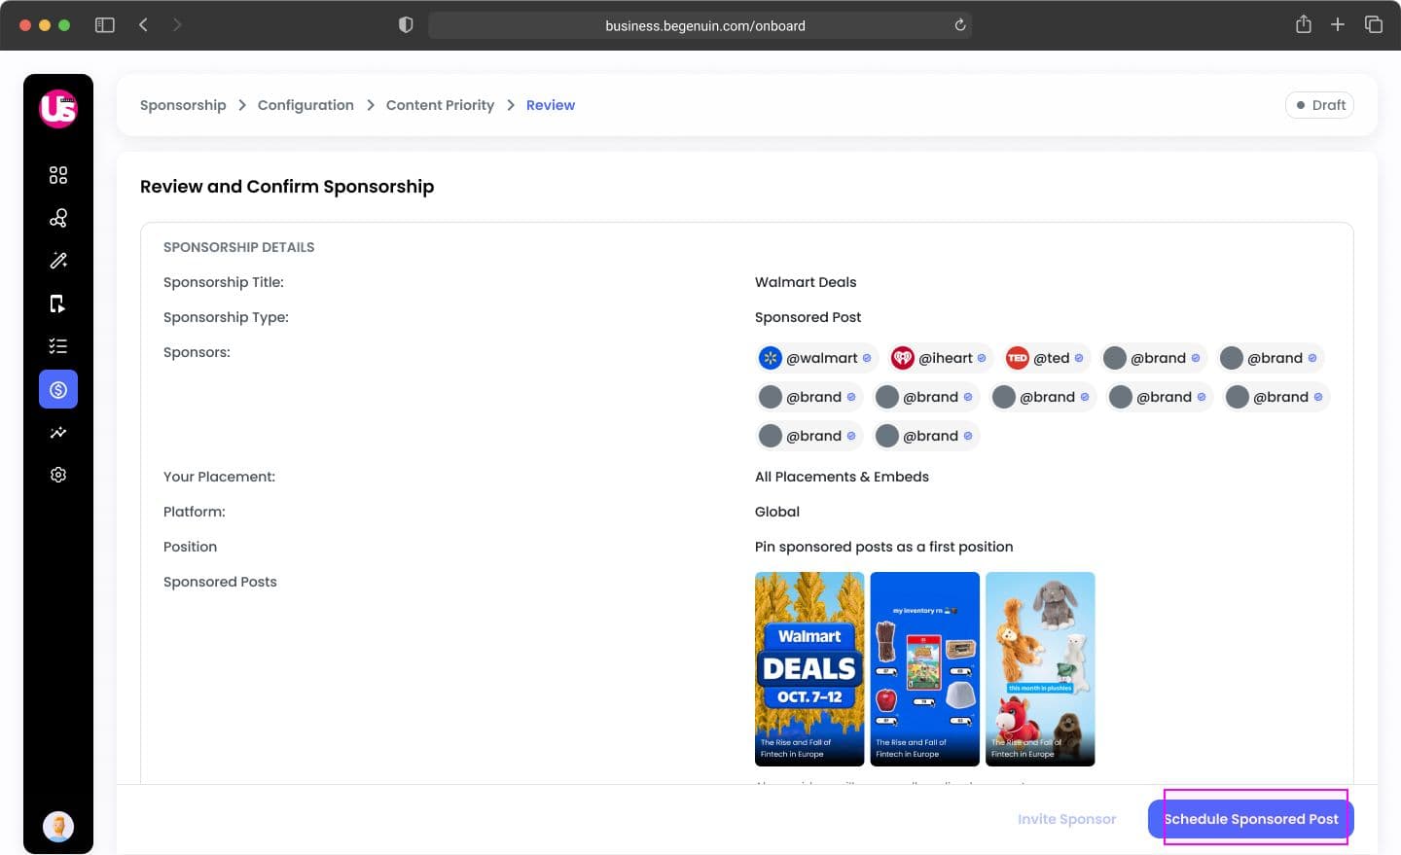Screen dimensions: 1401x855
Task: Show the browser tab overview
Action: 1374,24
